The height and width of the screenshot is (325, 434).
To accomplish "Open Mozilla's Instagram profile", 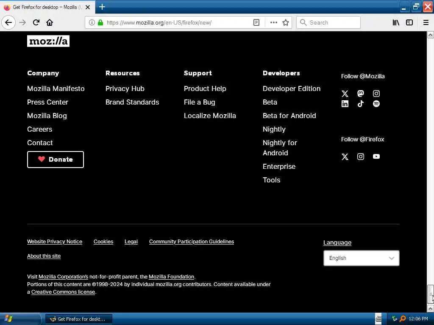I will pos(376,94).
